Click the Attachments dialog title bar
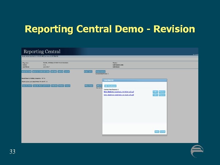Viewport: 220px width, 165px height. (134, 80)
